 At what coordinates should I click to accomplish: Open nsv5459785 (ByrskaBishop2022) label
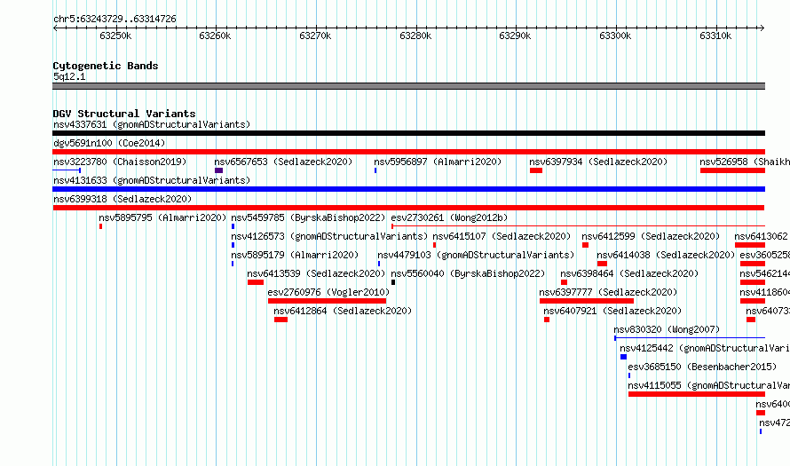pyautogui.click(x=308, y=217)
